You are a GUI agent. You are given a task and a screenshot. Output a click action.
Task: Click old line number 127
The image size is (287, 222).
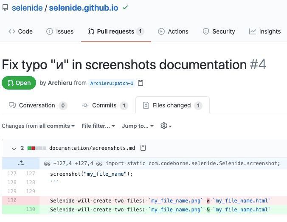pyautogui.click(x=12, y=174)
